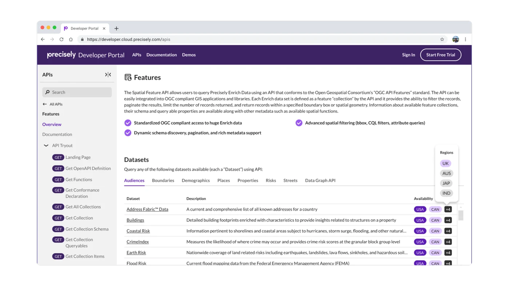Click checkmark icon beside Standardized OGC compliant access
509x286 pixels.
[x=128, y=123]
